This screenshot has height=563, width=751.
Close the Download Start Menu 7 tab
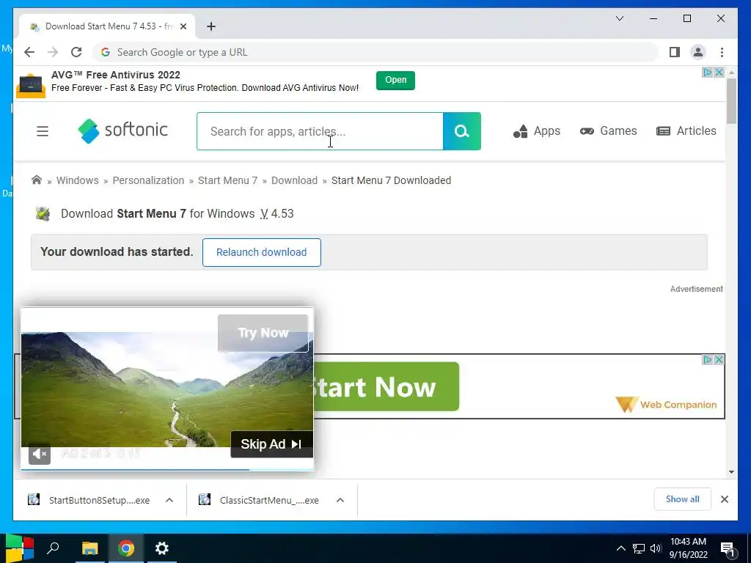pyautogui.click(x=183, y=26)
